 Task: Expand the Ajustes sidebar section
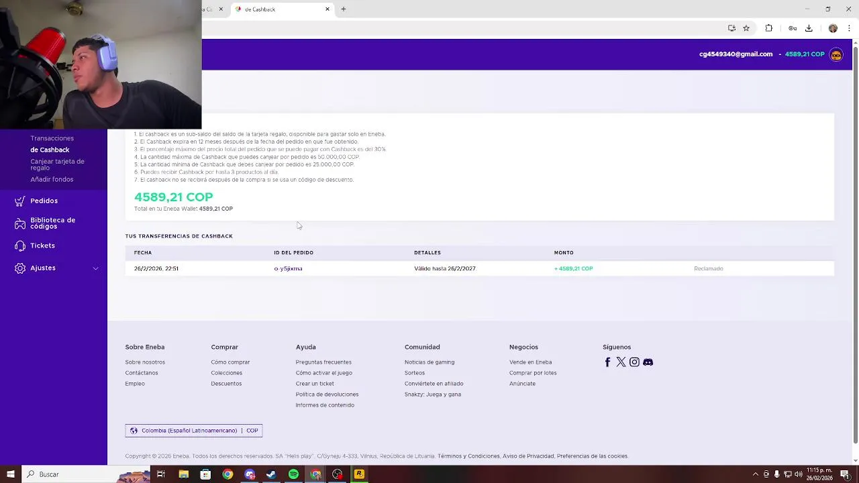point(95,268)
